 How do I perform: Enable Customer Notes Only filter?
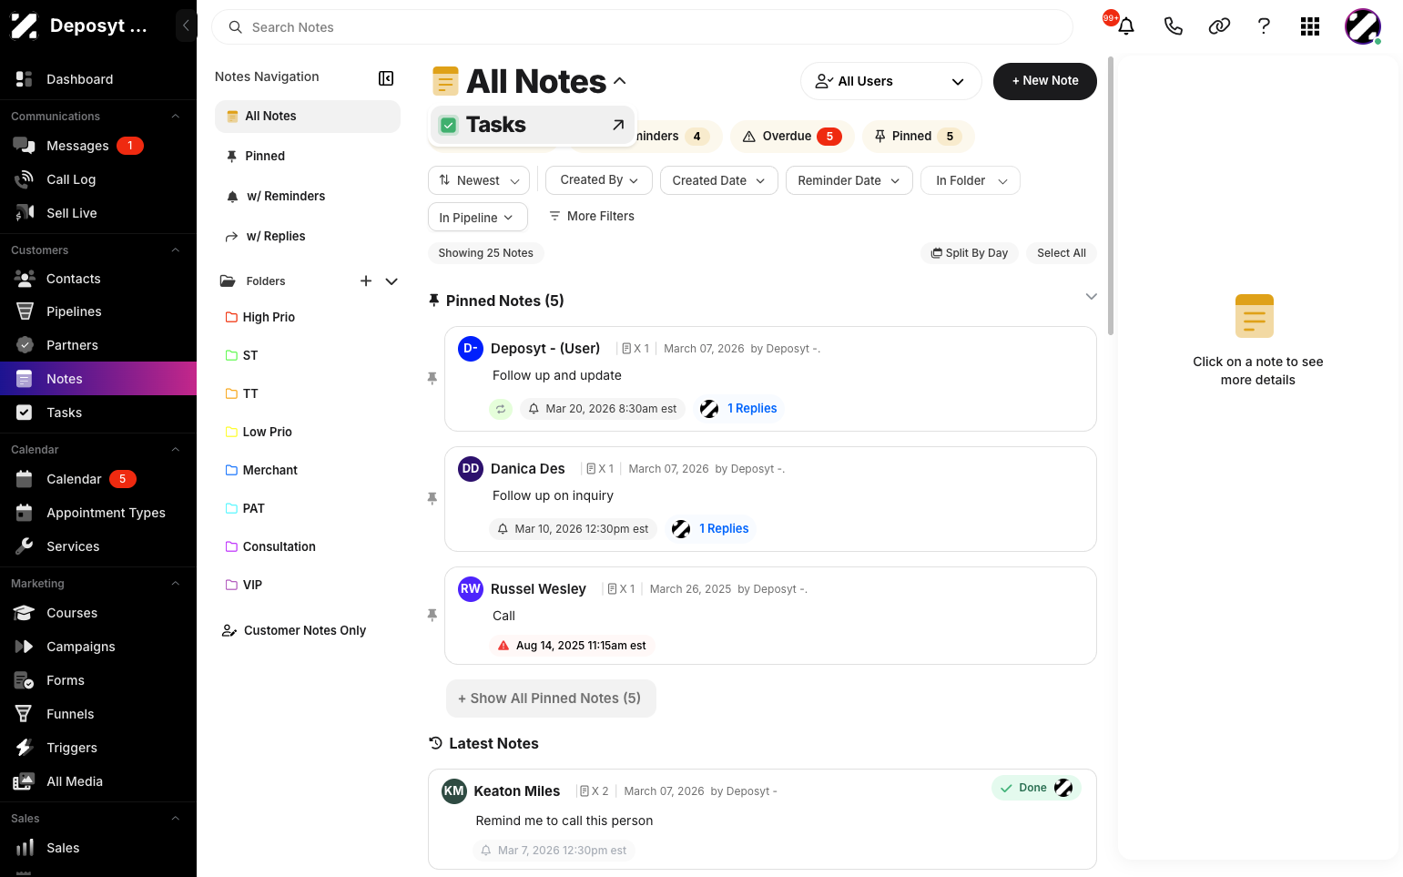tap(294, 630)
